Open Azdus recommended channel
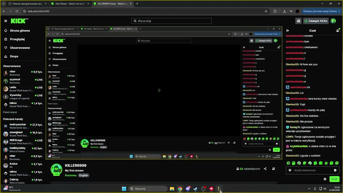This screenshot has height=193, width=343. [x=23, y=165]
